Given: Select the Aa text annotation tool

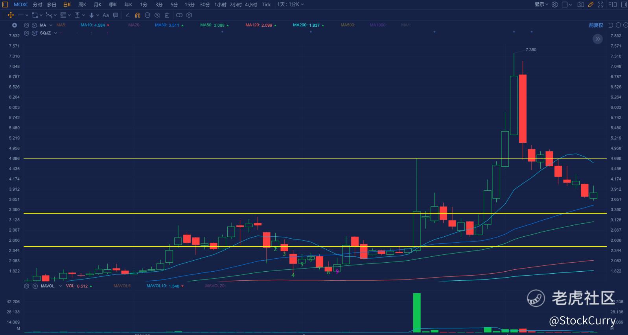Looking at the screenshot, I should pos(105,15).
